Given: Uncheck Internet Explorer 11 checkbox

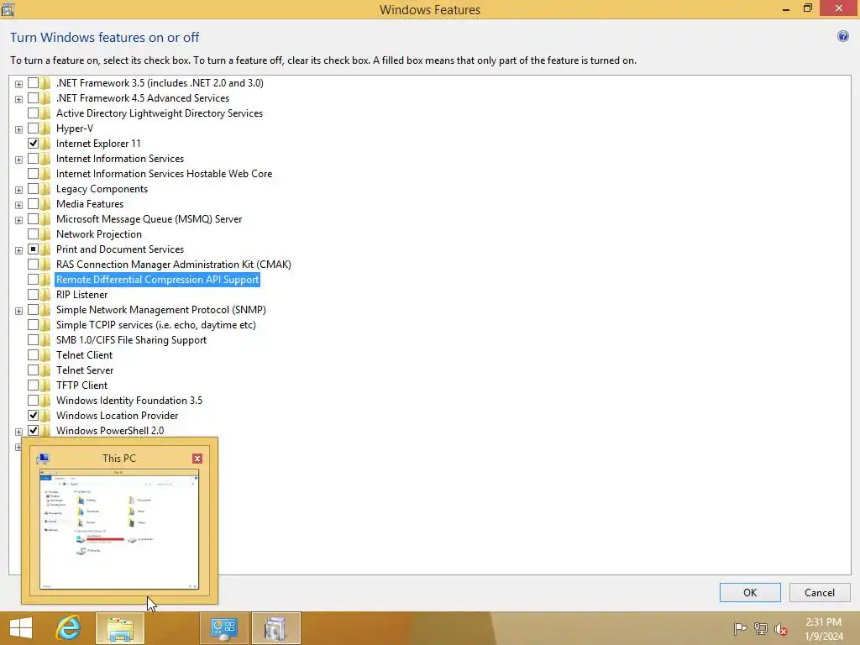Looking at the screenshot, I should coord(33,143).
